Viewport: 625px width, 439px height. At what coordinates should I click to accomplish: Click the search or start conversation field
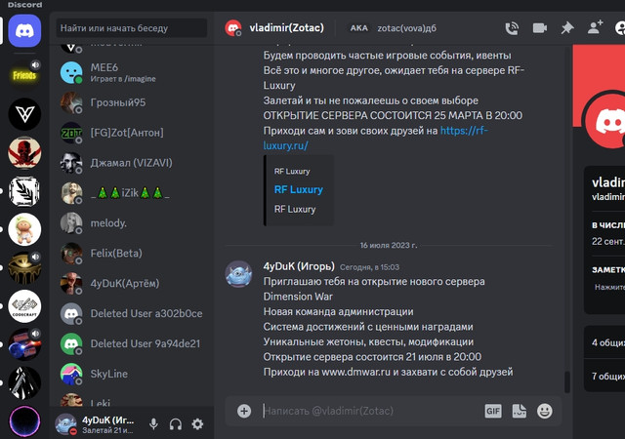tap(132, 28)
